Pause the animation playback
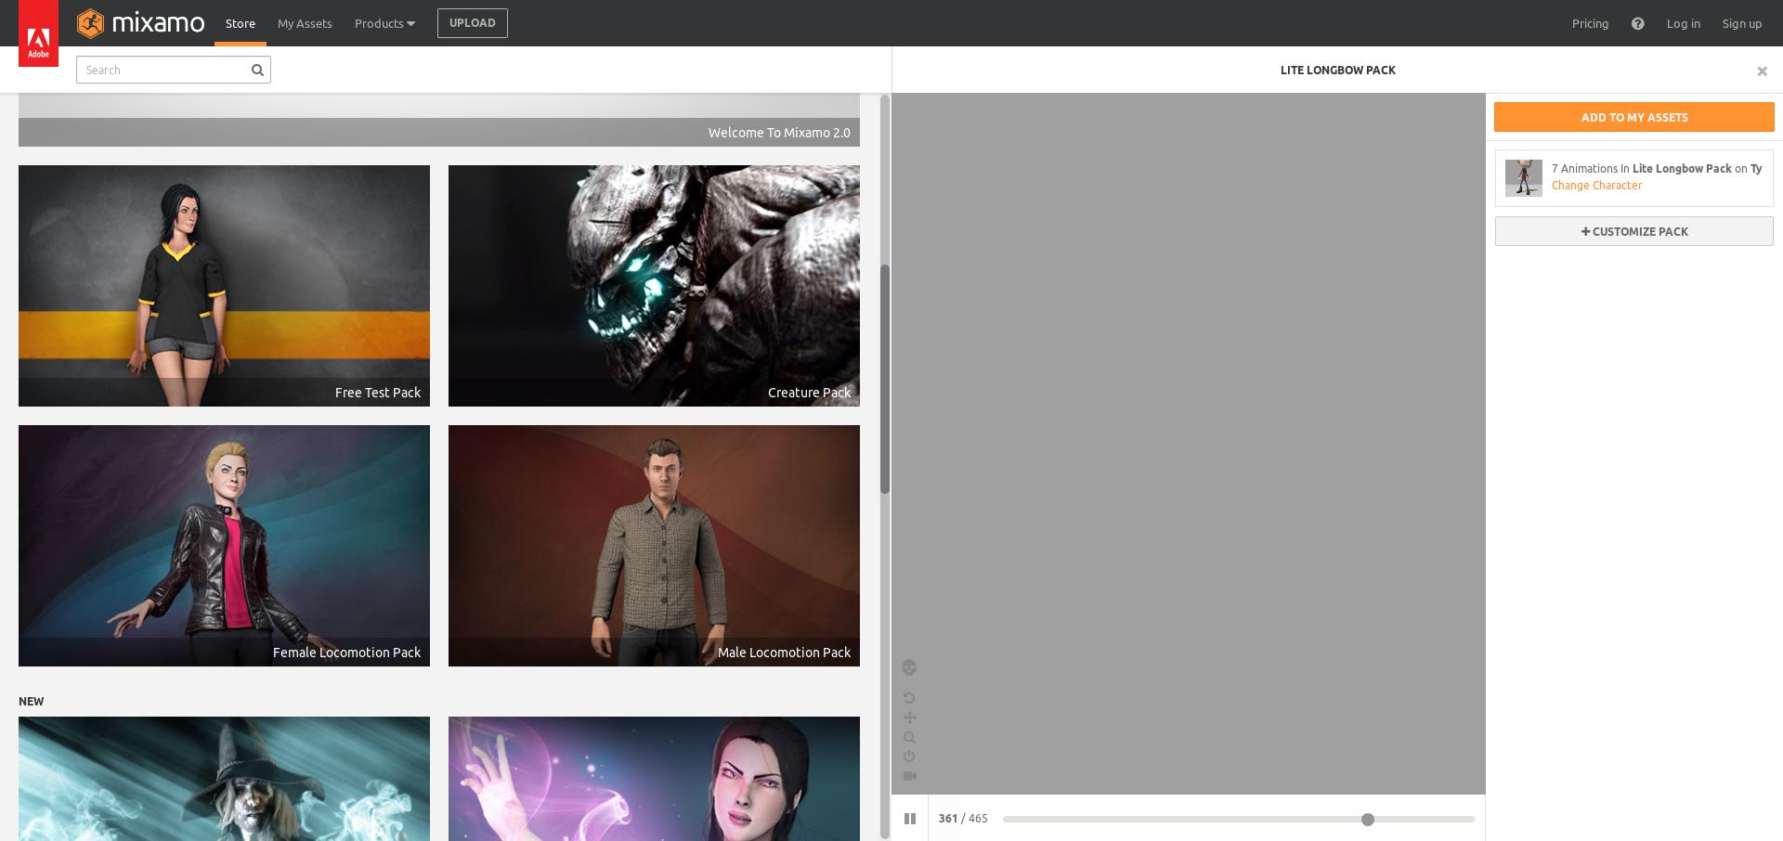The width and height of the screenshot is (1783, 841). click(910, 819)
